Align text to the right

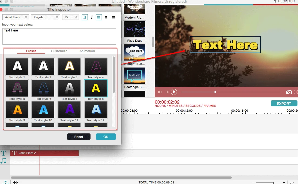[x=113, y=17]
